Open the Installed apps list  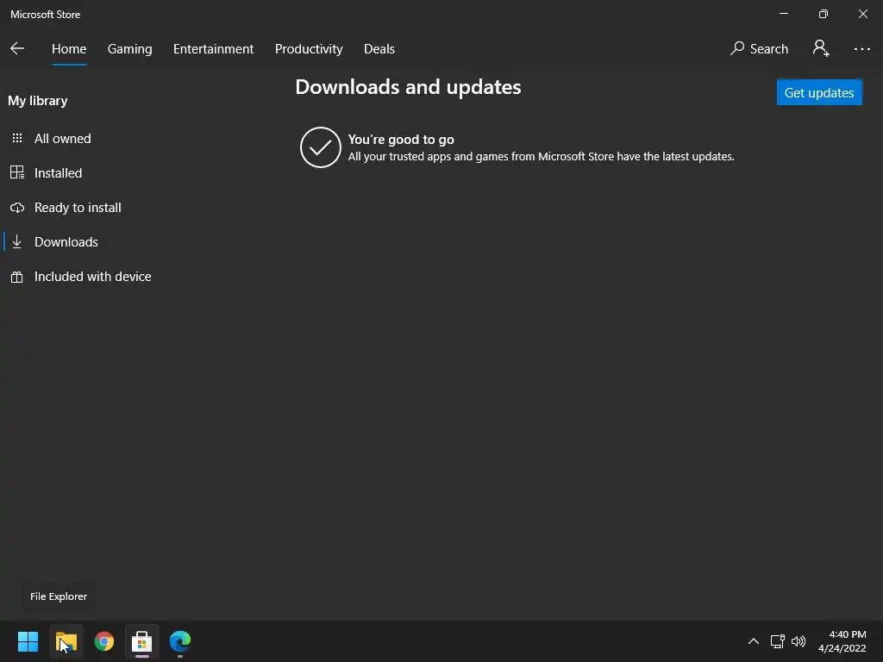click(x=58, y=172)
